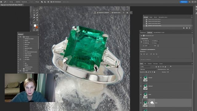Open layer fill value dropdown

tap(170, 72)
